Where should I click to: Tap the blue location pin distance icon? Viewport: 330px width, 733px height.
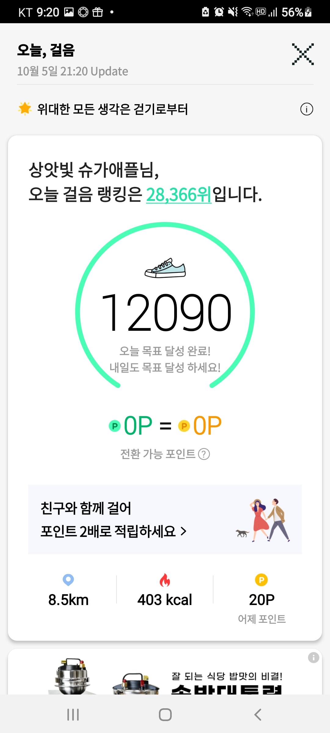(x=68, y=580)
